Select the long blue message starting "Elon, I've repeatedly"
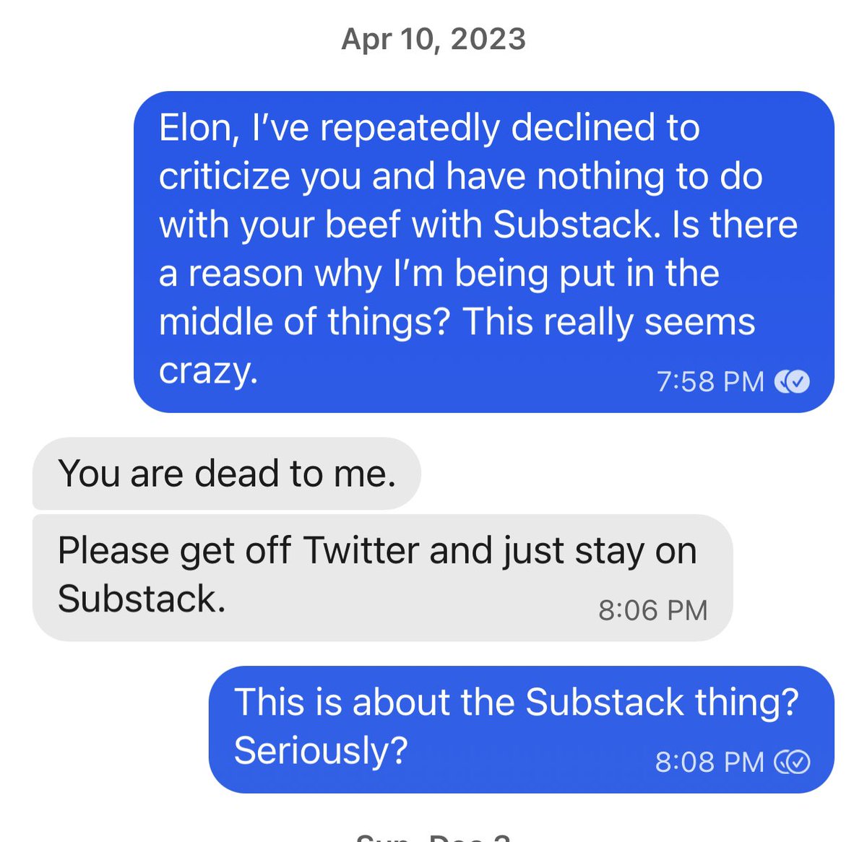The image size is (867, 842). click(483, 251)
